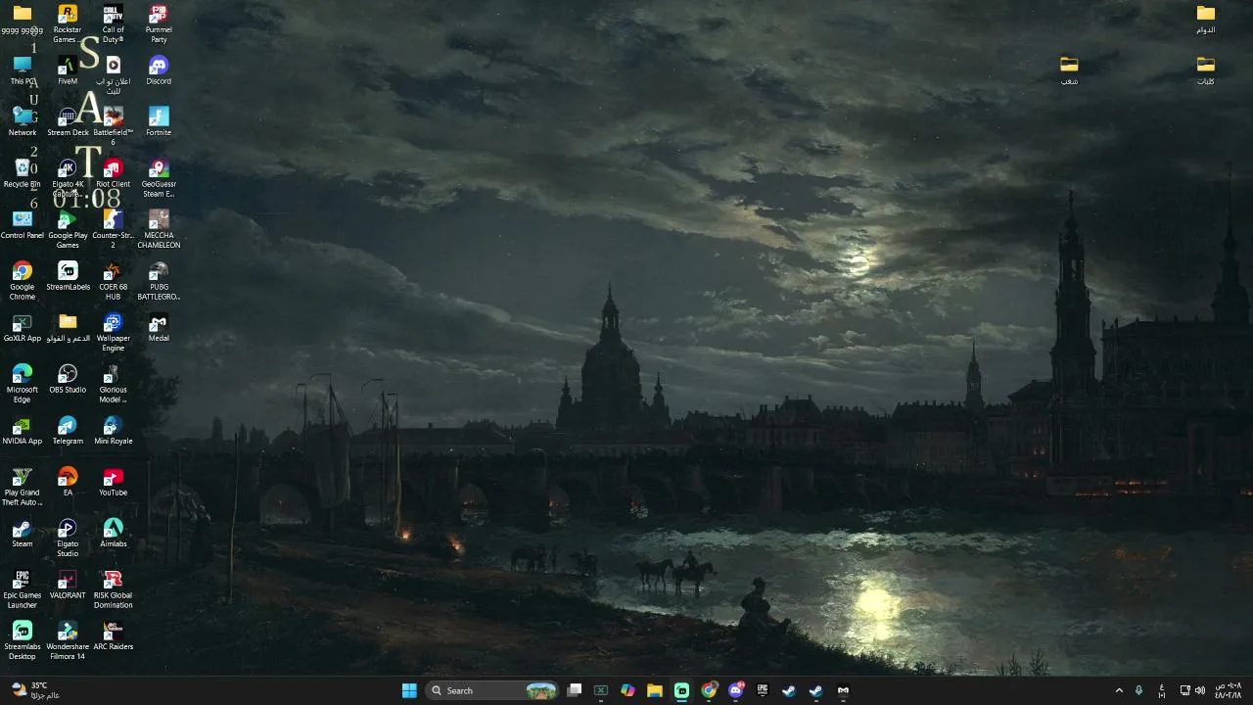Open Epic Games Launcher from the taskbar

point(763,690)
